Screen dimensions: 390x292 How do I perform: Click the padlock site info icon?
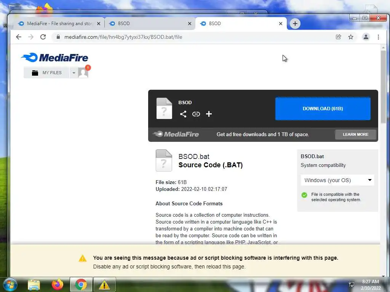point(58,37)
